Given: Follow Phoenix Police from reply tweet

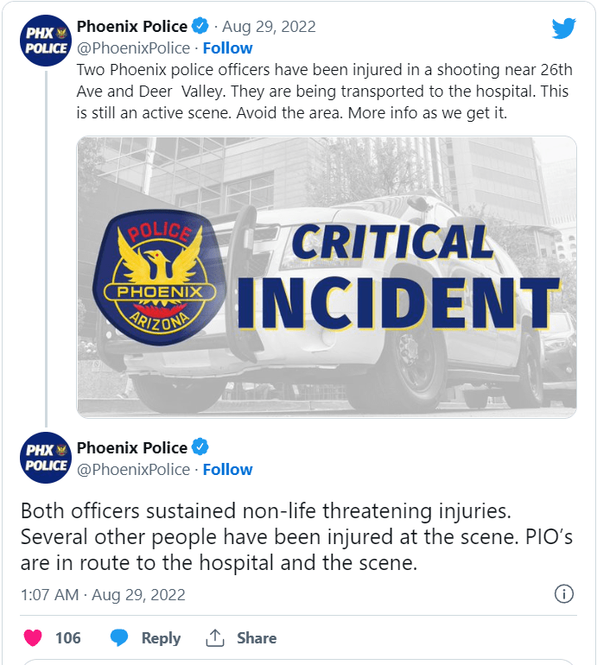Looking at the screenshot, I should click(x=227, y=470).
